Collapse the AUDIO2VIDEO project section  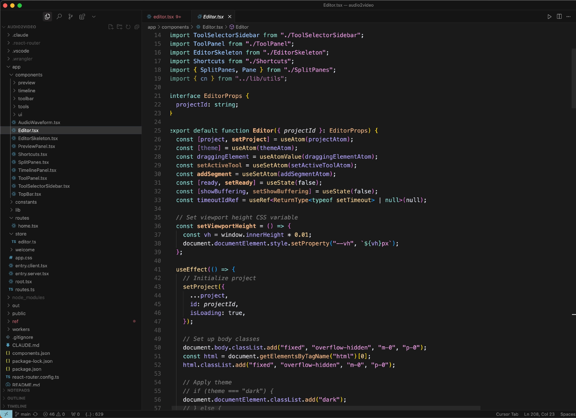point(22,27)
